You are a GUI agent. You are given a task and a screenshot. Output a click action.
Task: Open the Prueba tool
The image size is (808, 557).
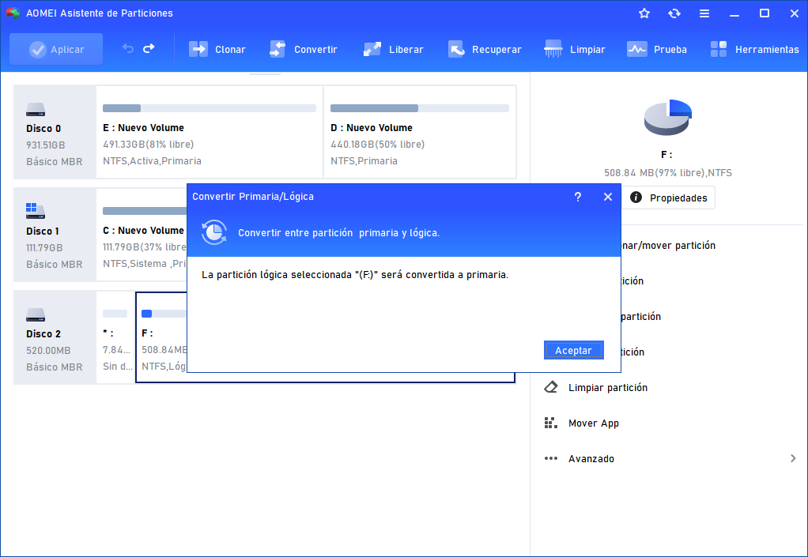(x=657, y=50)
